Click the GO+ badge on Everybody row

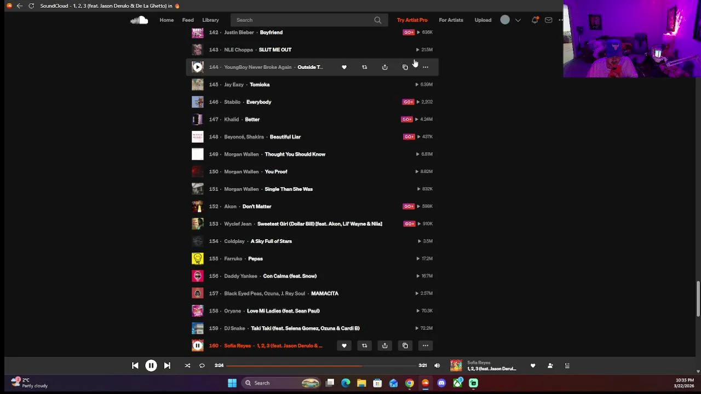(408, 102)
